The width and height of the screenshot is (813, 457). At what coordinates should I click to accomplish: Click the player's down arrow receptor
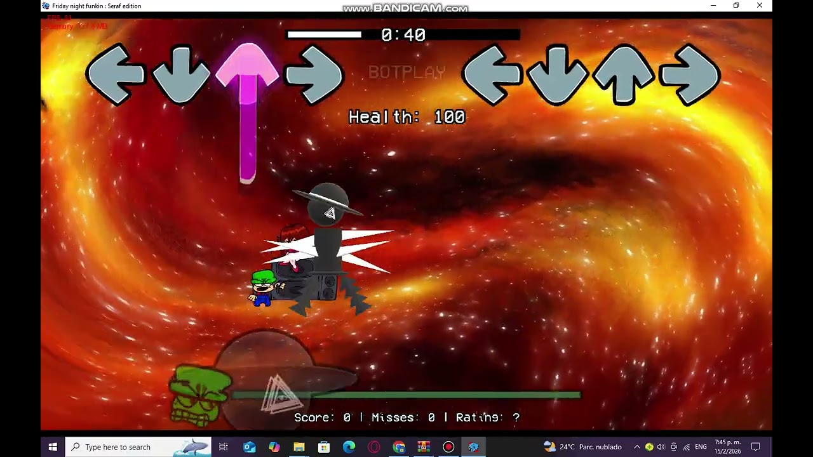coord(557,74)
